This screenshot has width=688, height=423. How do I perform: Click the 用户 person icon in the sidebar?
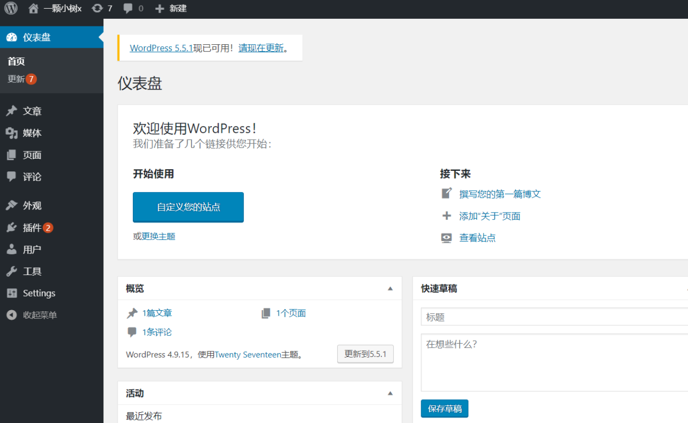coord(12,250)
